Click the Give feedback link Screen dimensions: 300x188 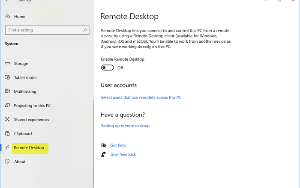pos(123,154)
